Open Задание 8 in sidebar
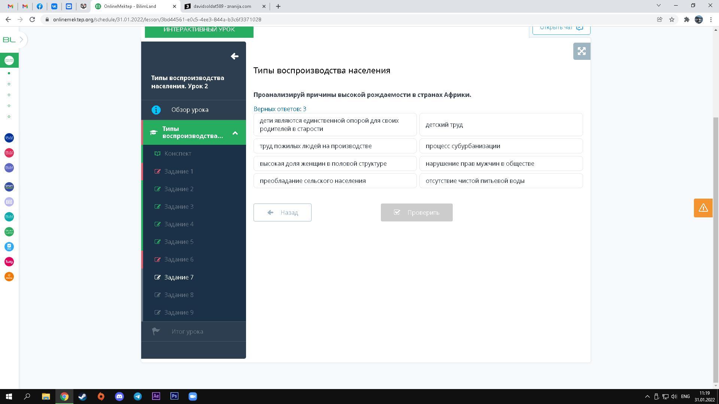The image size is (719, 404). coord(179,295)
